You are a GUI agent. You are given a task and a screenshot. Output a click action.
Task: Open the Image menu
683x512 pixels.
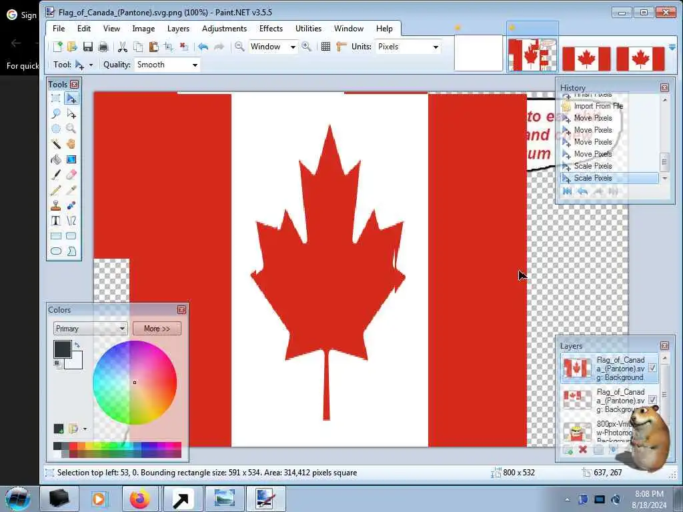[x=143, y=28]
